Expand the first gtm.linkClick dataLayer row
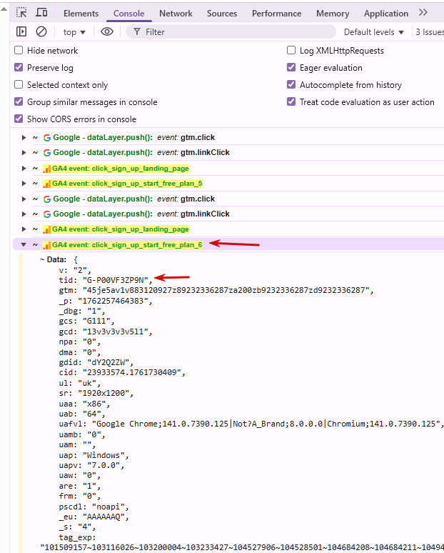This screenshot has width=444, height=553. 24,153
